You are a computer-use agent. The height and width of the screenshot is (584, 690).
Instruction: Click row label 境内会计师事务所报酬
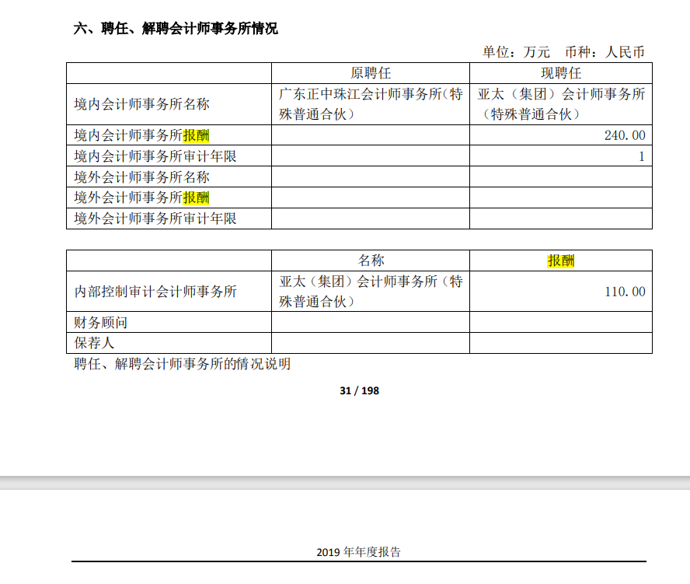click(141, 135)
